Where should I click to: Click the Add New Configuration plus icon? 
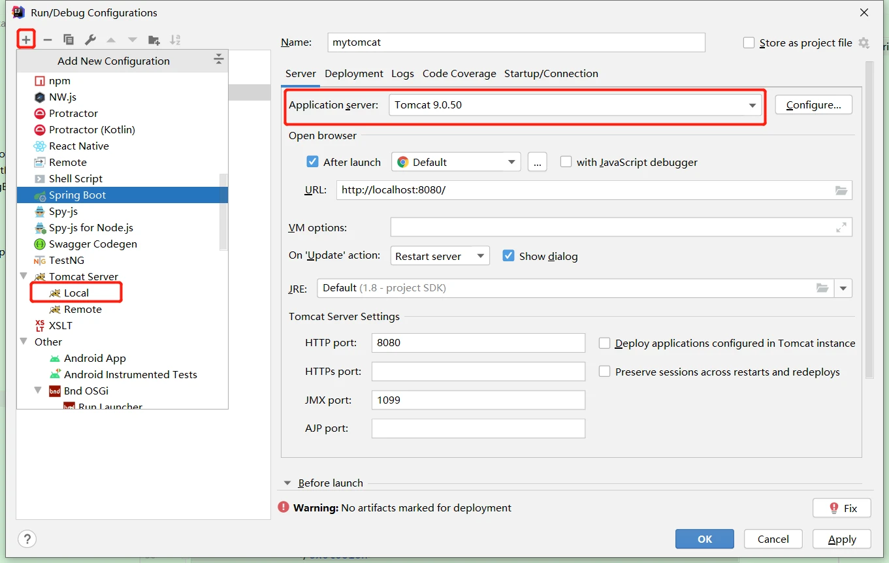click(25, 40)
